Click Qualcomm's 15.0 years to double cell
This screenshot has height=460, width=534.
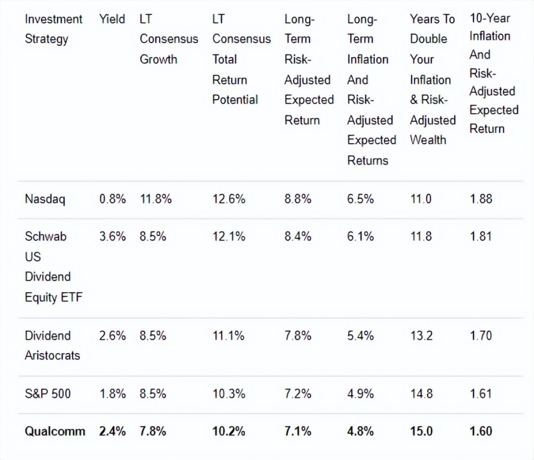click(421, 431)
